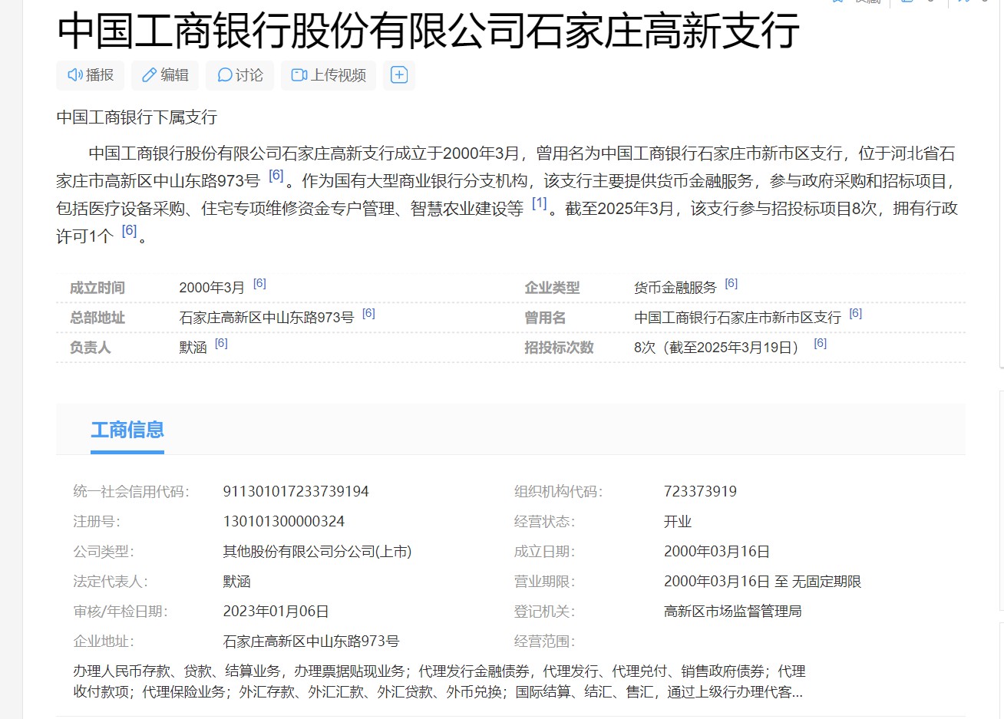Click the value 货币金融服务
1004x719 pixels.
(x=675, y=288)
